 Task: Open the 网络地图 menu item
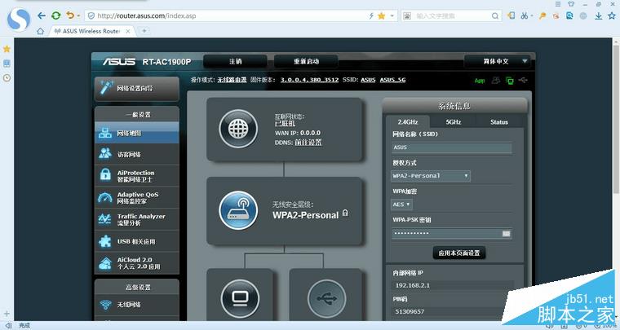coord(137,133)
